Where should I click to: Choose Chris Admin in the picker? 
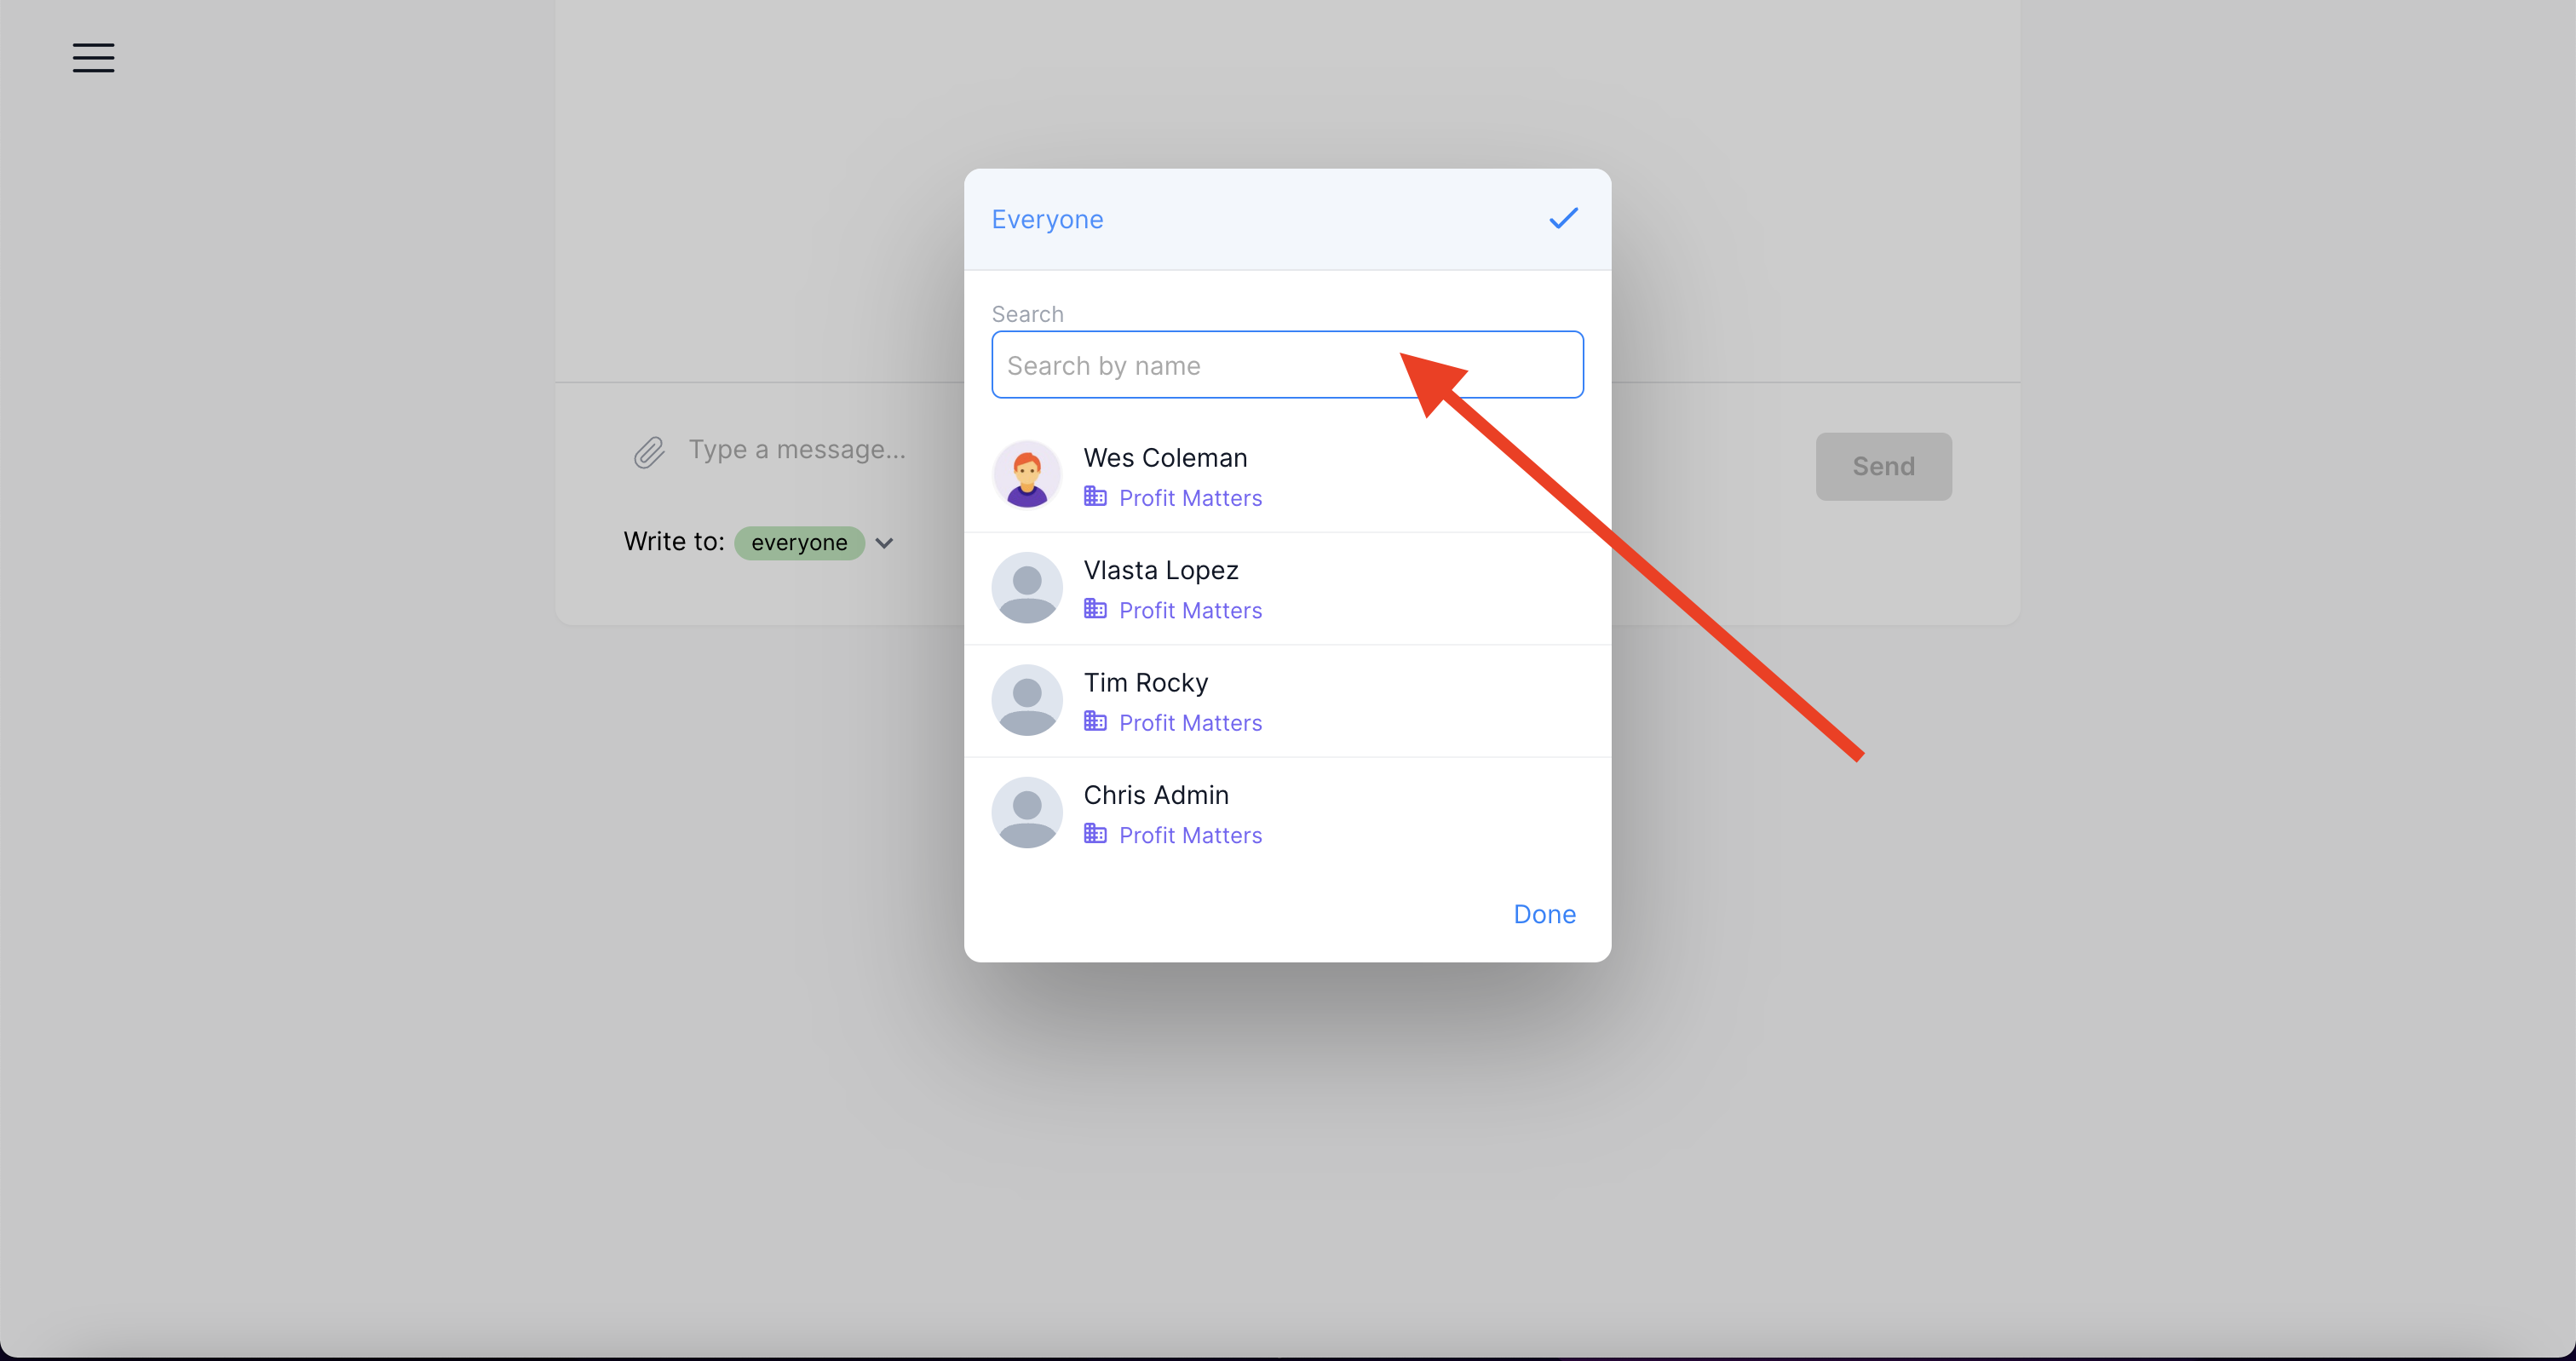[1156, 794]
